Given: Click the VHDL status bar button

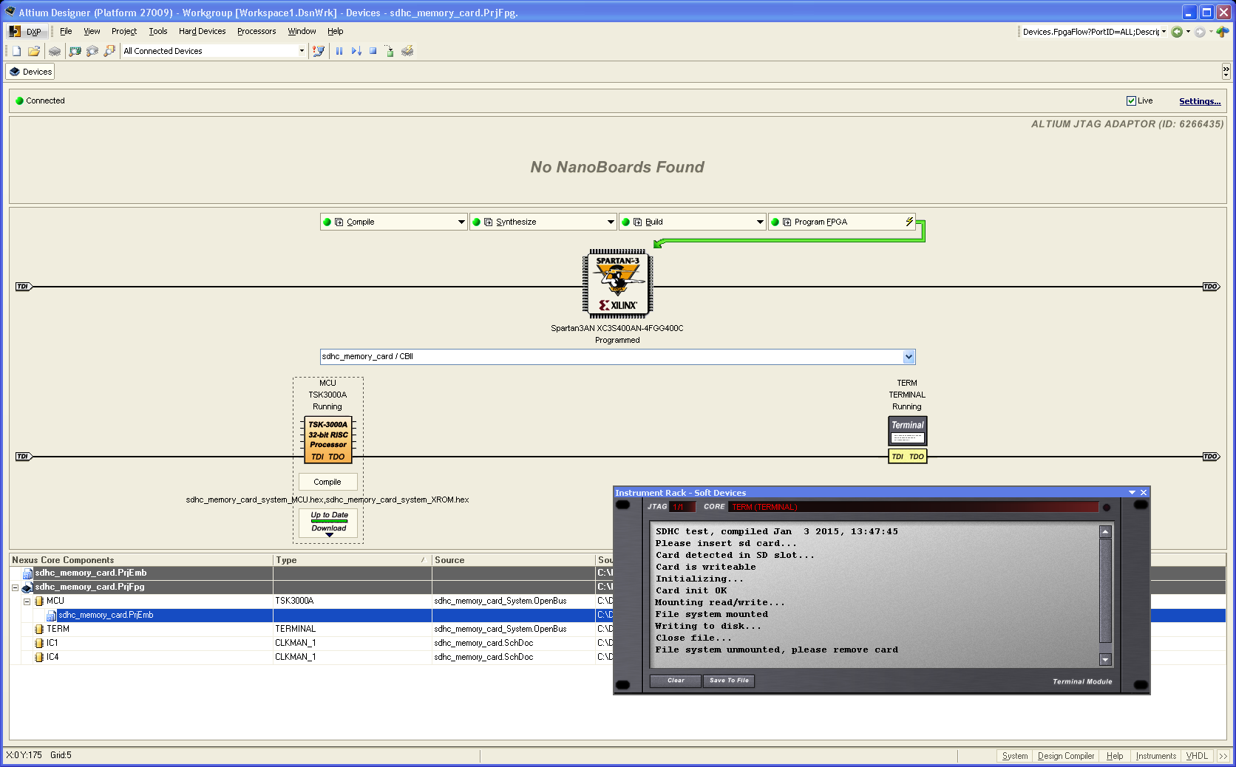Looking at the screenshot, I should point(1197,756).
